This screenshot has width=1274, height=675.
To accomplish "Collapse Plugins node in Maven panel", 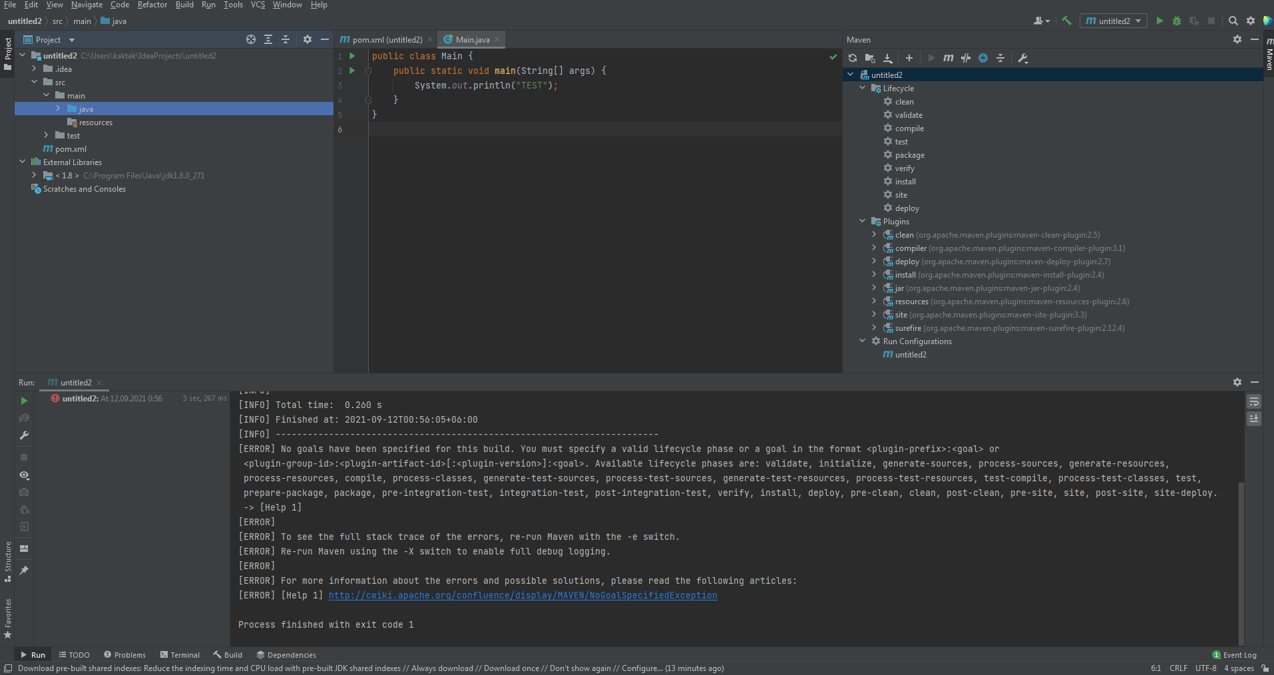I will coord(863,221).
